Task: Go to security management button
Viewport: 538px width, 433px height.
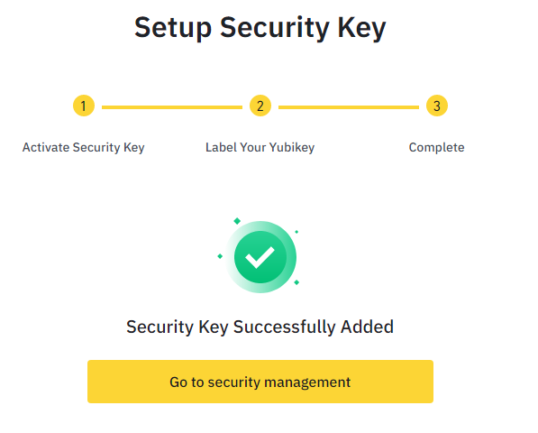Action: coord(260,382)
